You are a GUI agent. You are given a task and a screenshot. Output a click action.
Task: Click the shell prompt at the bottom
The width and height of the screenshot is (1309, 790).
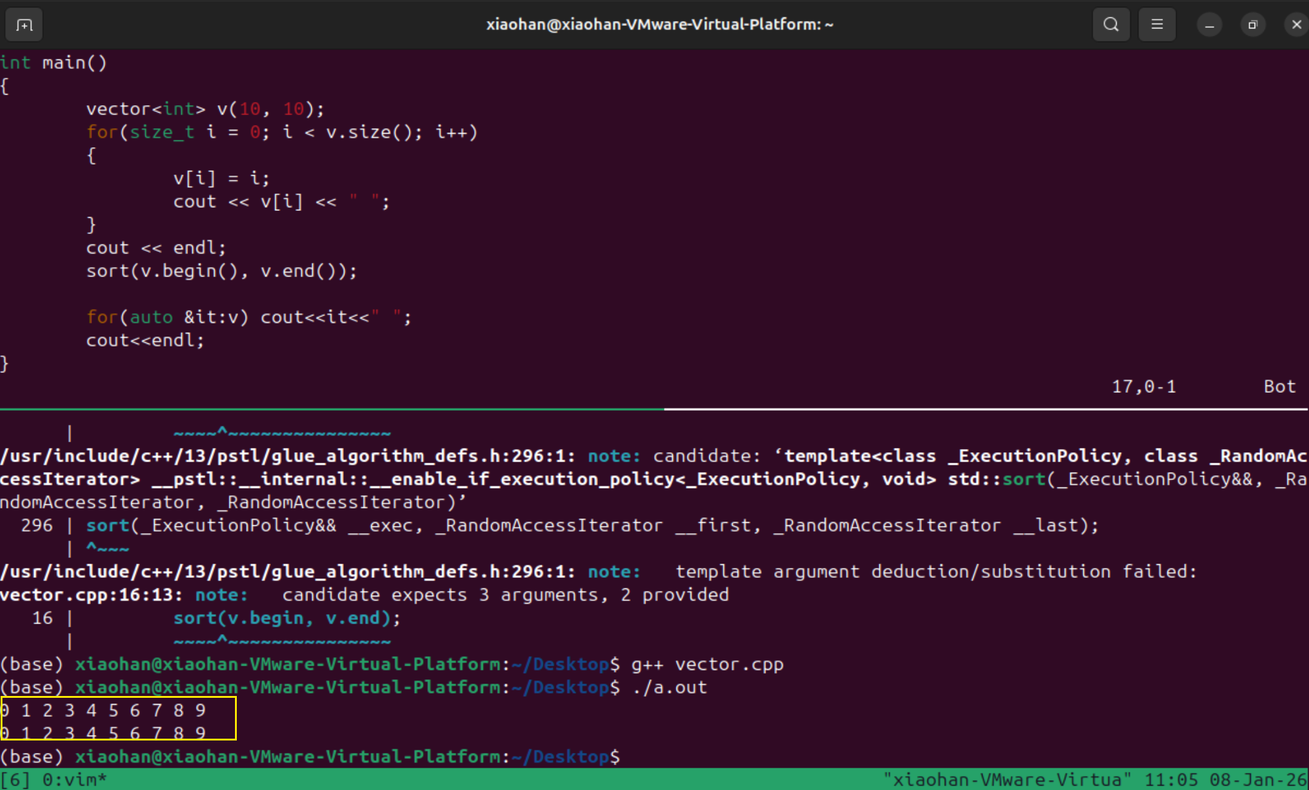click(309, 757)
